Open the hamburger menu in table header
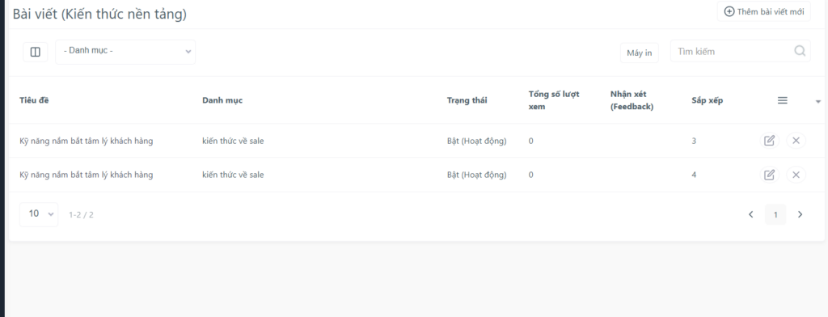 coord(783,100)
